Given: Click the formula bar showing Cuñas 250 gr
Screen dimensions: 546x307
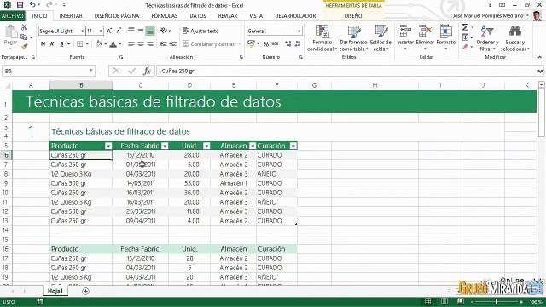Looking at the screenshot, I should click(346, 71).
